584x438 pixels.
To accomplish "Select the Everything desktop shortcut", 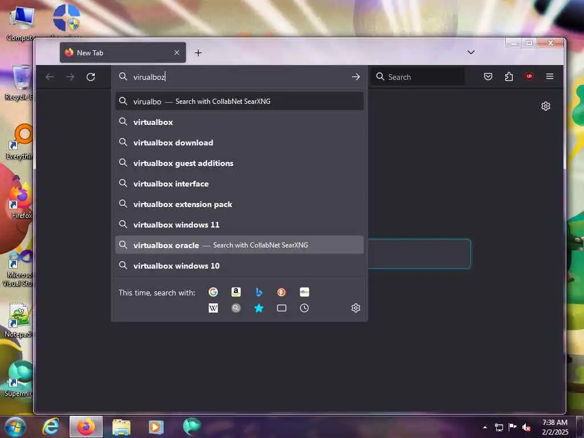I will click(x=19, y=141).
